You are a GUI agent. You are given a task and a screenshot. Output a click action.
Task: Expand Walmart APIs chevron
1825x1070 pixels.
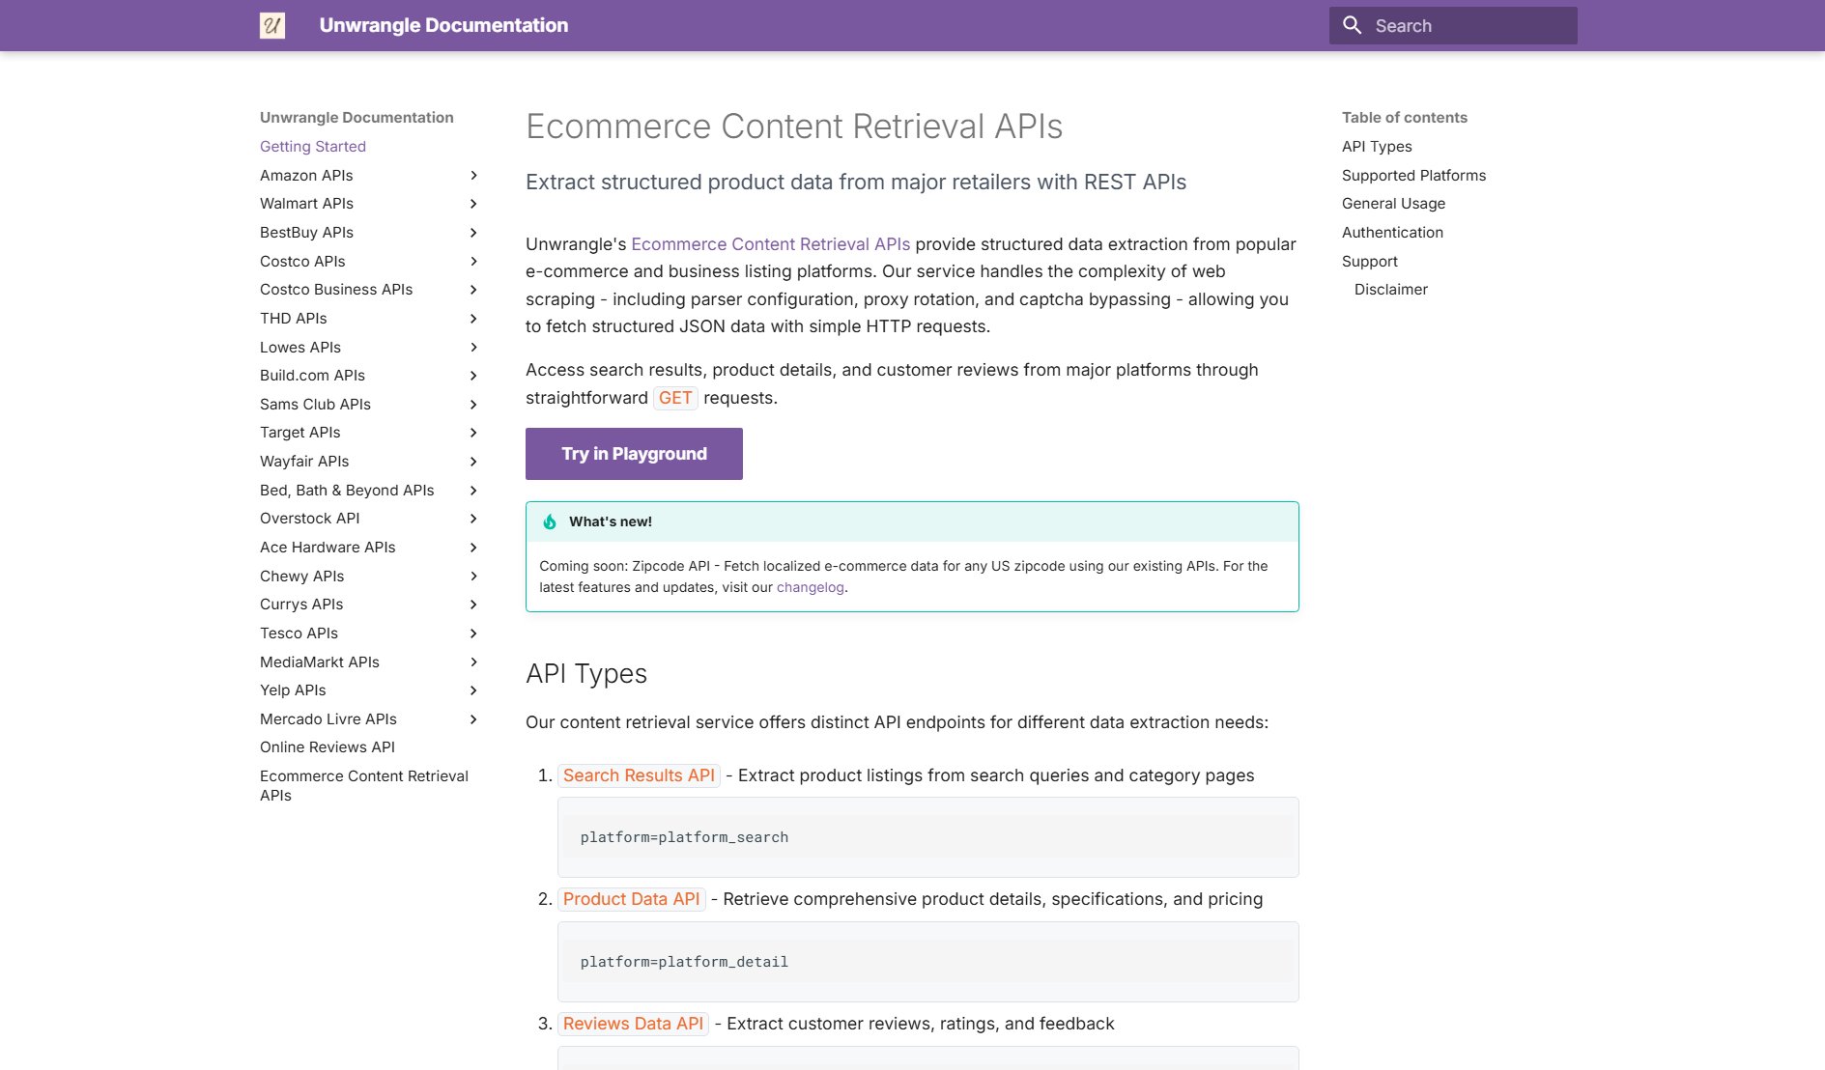click(x=473, y=204)
